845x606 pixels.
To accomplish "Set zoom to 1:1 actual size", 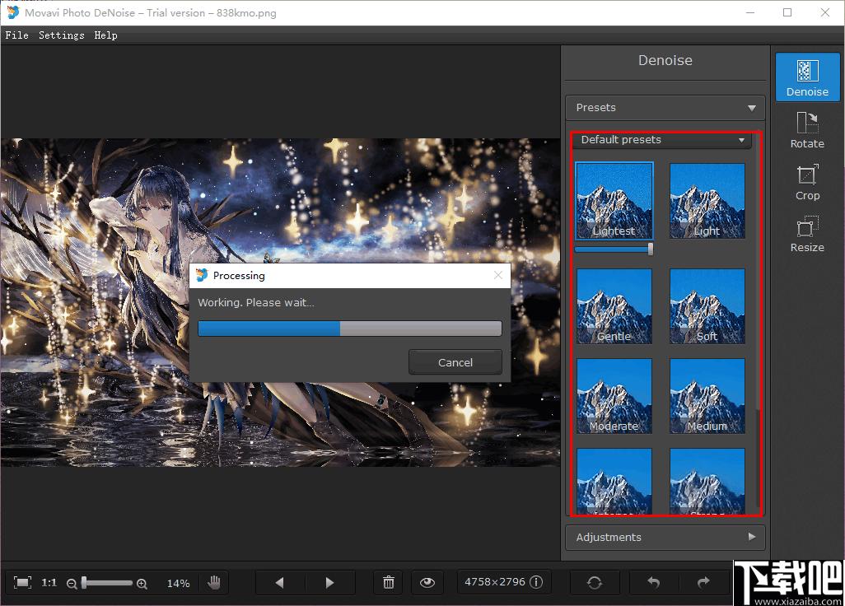I will click(49, 582).
